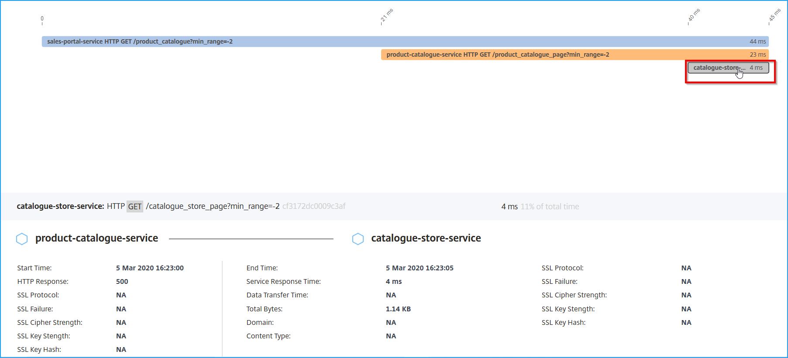Click the hexagon icon beside product-catalogue-service

point(22,239)
